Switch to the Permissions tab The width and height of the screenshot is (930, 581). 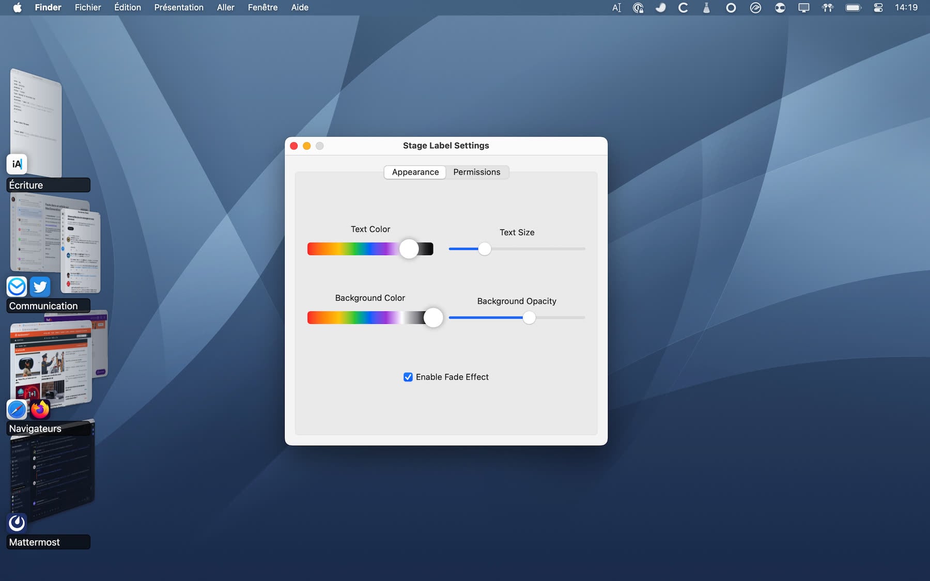pos(477,172)
